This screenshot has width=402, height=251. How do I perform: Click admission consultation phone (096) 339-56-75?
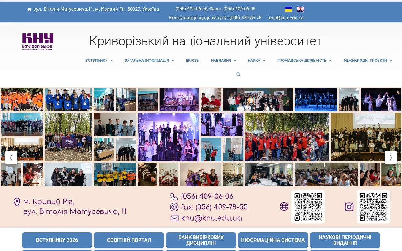245,18
